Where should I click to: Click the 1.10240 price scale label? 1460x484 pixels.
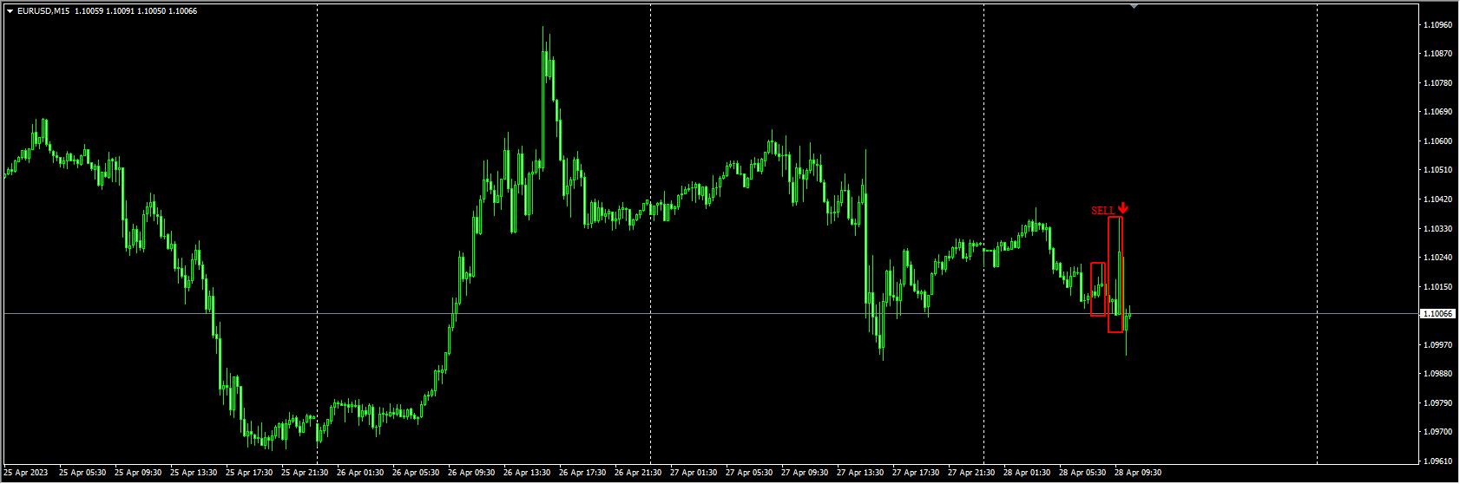click(1438, 258)
